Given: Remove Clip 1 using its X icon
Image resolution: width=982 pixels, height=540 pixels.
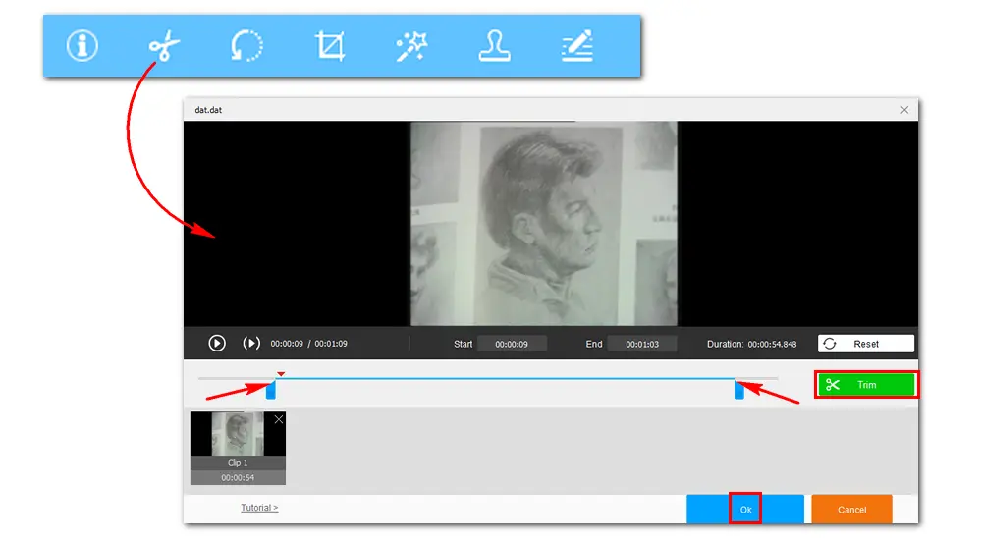Looking at the screenshot, I should (279, 419).
